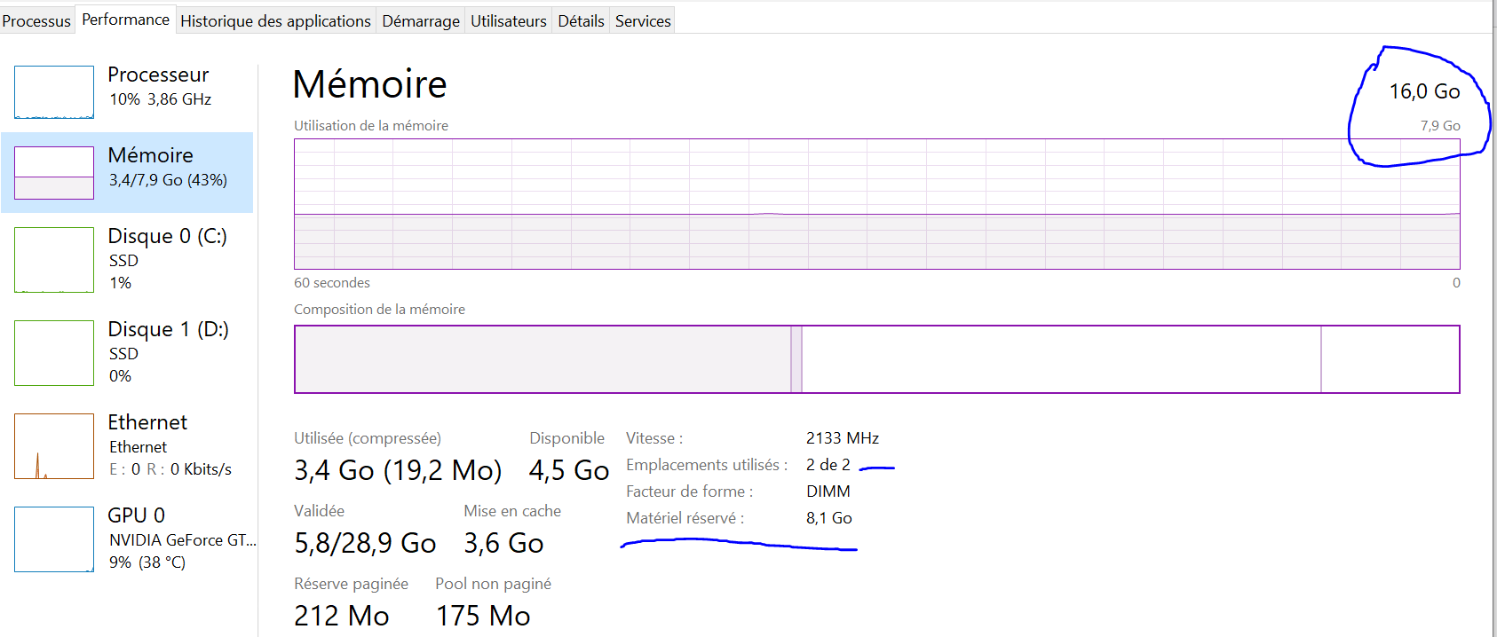Screen dimensions: 1497x637
Task: Click the Ethernet activity graph thumbnail
Action: tap(54, 445)
